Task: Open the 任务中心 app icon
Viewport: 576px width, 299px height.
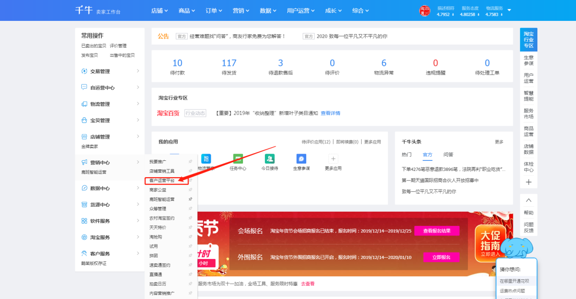Action: pos(238,159)
